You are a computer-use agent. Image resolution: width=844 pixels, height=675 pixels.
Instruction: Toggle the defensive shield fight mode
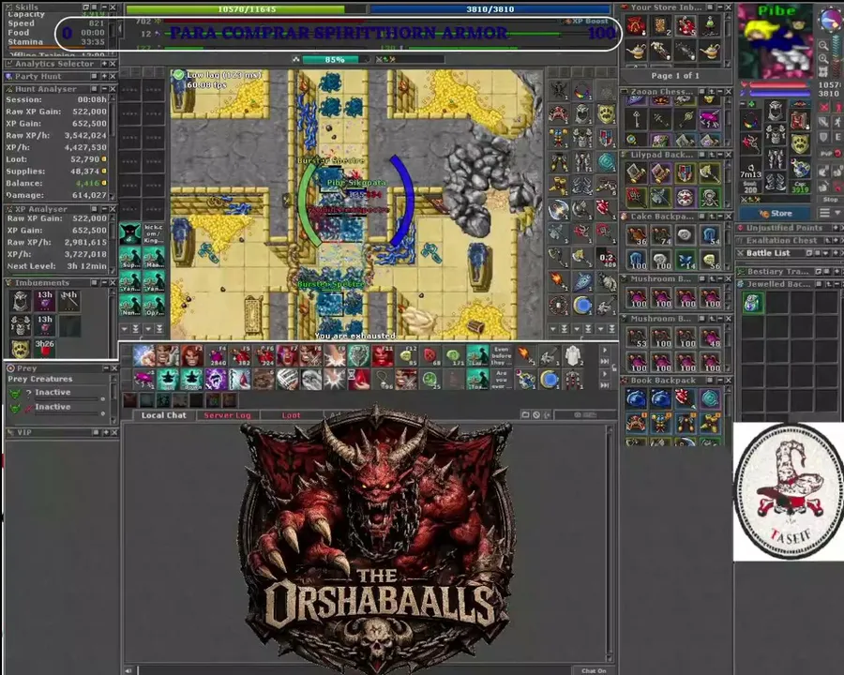(823, 137)
